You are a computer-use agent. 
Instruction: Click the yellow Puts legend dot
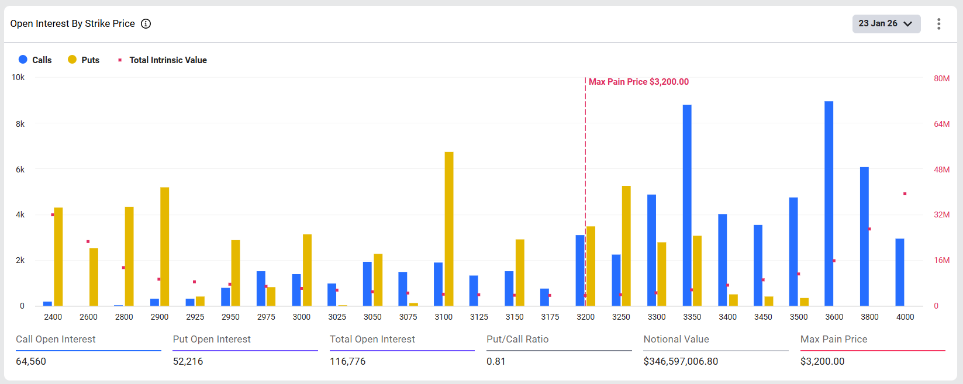(x=72, y=60)
